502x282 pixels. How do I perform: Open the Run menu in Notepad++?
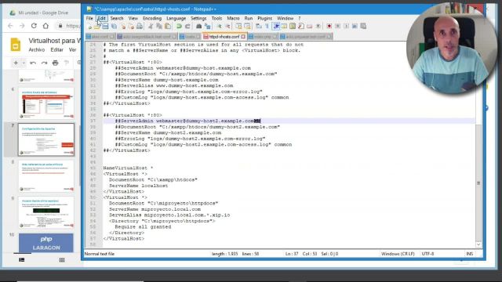click(249, 19)
